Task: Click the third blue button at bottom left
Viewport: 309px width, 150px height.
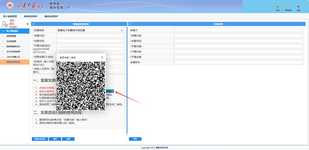Action: (x=68, y=139)
